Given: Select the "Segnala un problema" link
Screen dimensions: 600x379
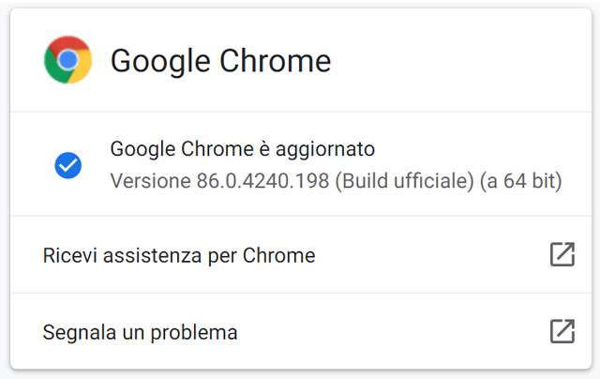Looking at the screenshot, I should pyautogui.click(x=140, y=332).
